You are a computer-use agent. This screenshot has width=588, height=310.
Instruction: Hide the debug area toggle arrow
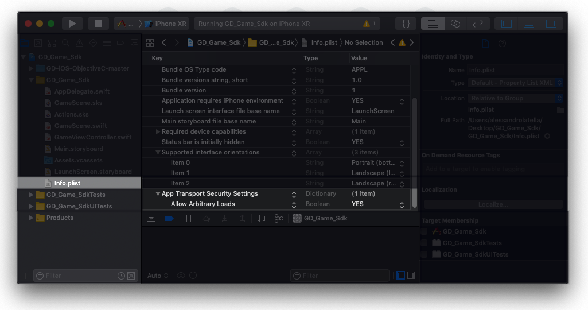click(151, 218)
